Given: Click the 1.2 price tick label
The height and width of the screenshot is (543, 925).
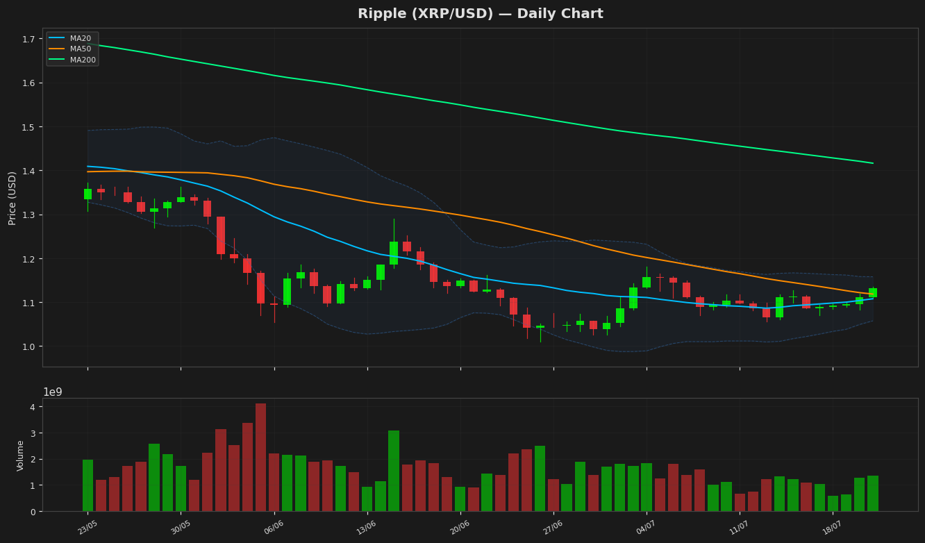Looking at the screenshot, I should 28,259.
